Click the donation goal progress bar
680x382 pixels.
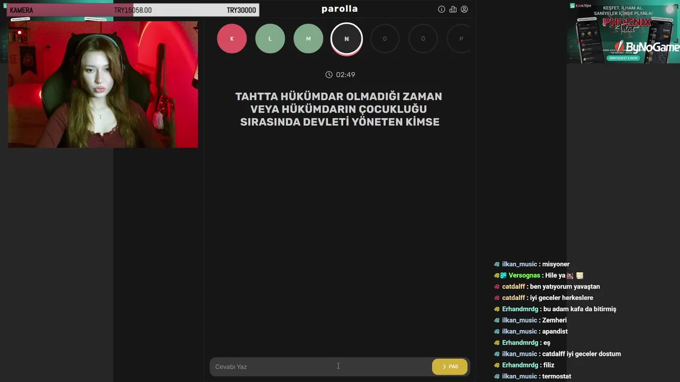coord(133,10)
